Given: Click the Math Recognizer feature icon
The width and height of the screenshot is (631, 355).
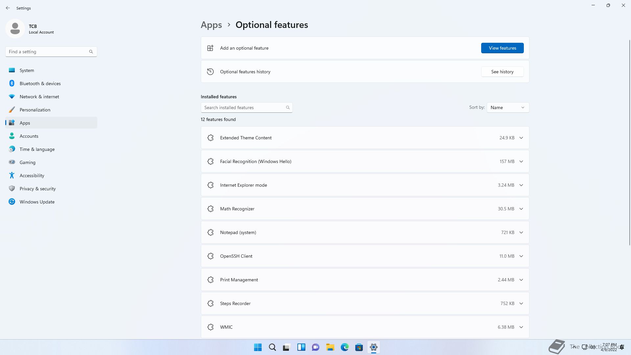Looking at the screenshot, I should 211,209.
